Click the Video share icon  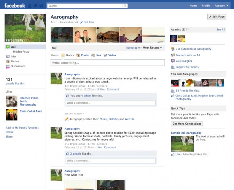pos(105,55)
